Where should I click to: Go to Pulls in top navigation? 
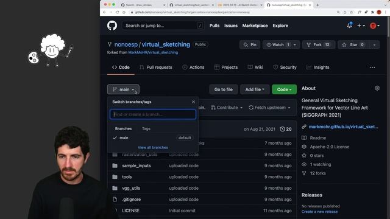214,26
